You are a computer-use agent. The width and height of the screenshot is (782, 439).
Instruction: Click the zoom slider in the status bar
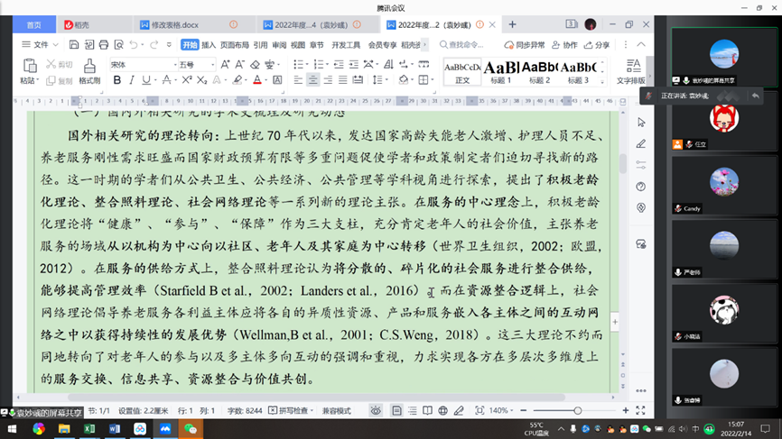(578, 411)
